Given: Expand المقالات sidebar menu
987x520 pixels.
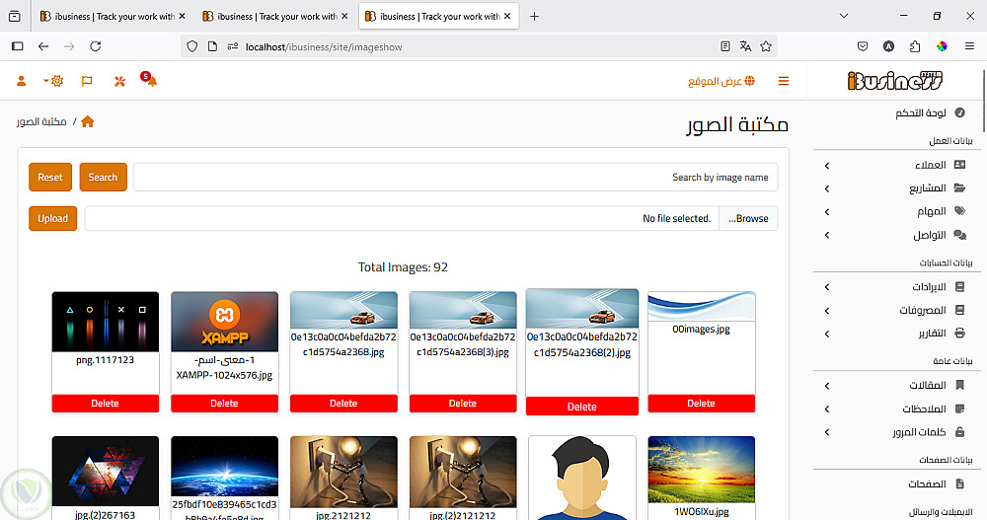Looking at the screenshot, I should (x=896, y=385).
